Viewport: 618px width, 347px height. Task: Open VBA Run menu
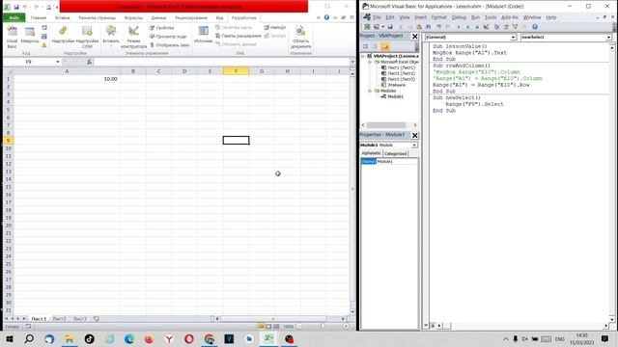tap(475, 17)
